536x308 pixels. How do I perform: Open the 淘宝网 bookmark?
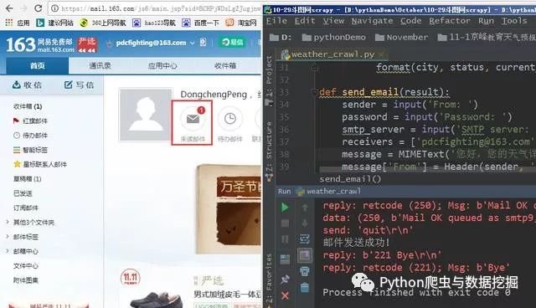coord(241,23)
